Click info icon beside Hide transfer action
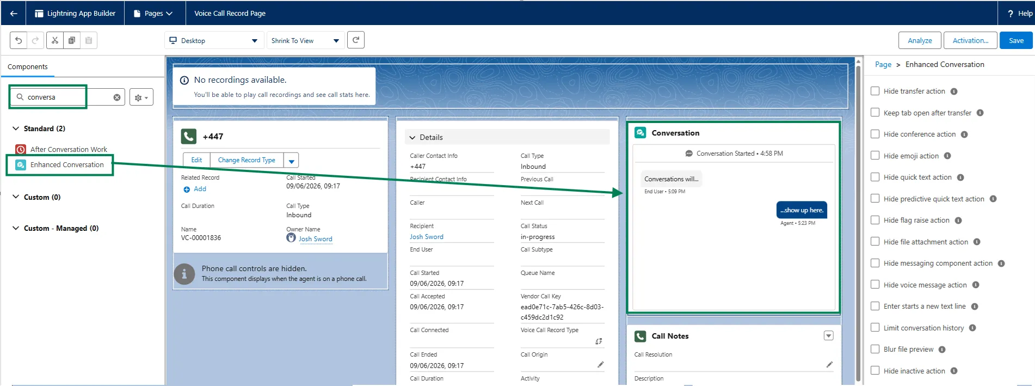The image size is (1035, 386). click(x=954, y=91)
